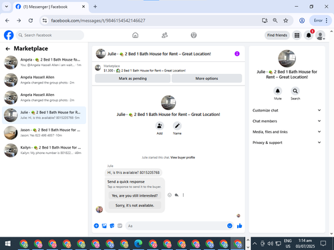Click the browser address bar URL

98,21
